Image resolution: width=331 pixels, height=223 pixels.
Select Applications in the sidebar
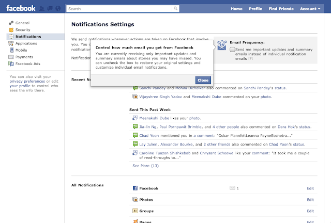click(26, 43)
